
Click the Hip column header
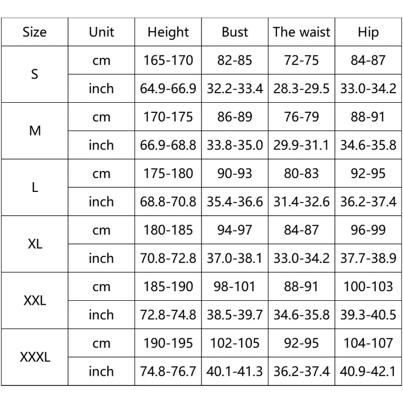click(368, 32)
